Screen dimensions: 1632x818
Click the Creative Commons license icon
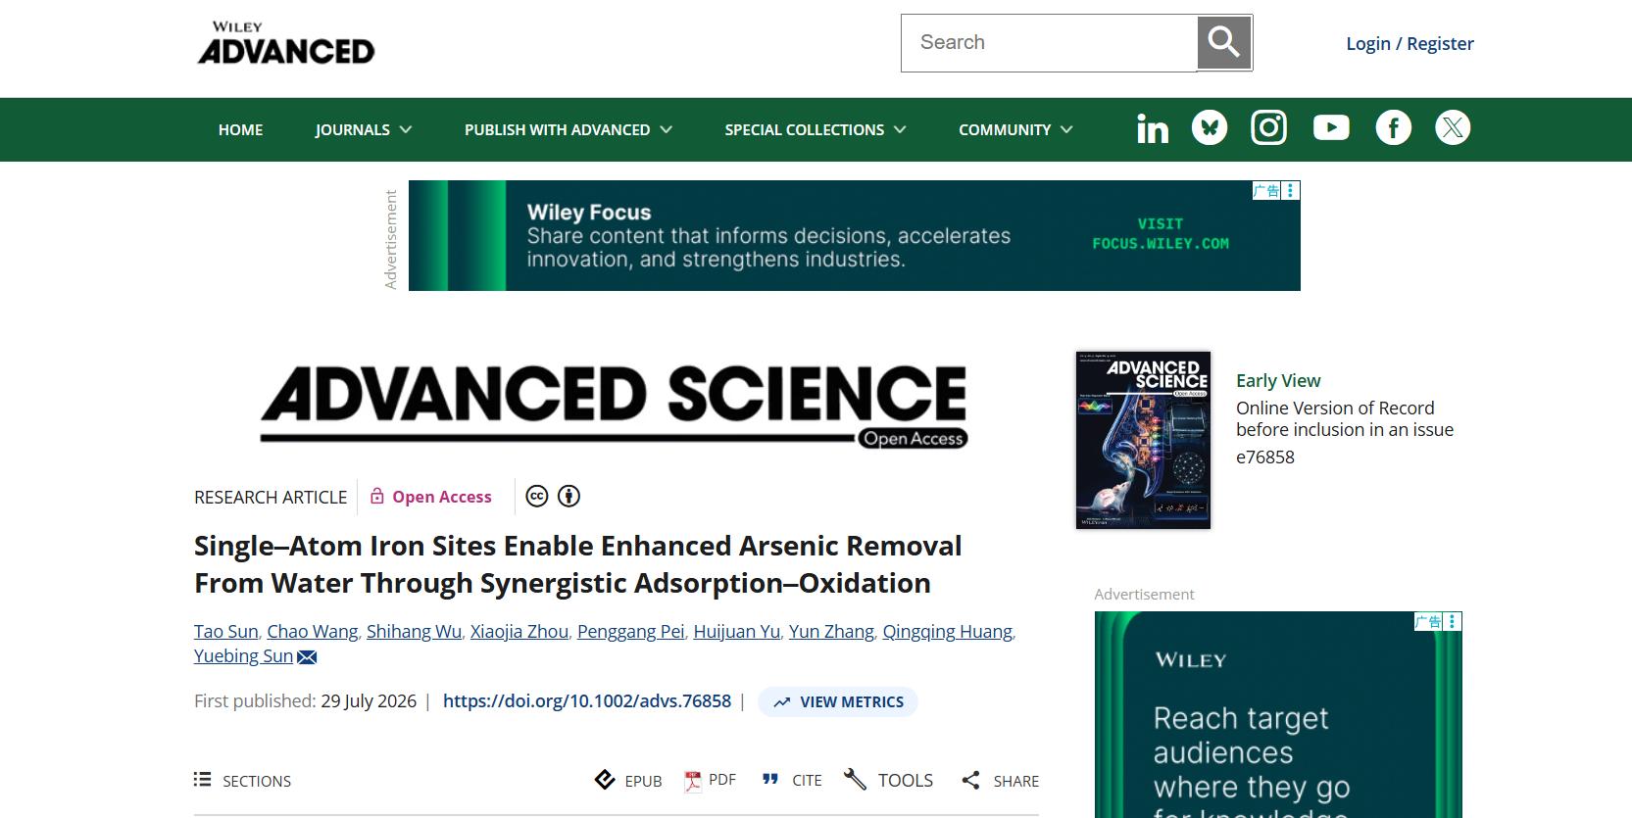pyautogui.click(x=537, y=497)
